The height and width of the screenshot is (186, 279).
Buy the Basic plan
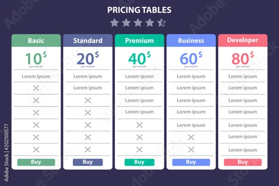pyautogui.click(x=36, y=162)
